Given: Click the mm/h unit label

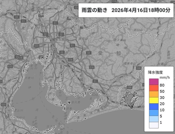Looking at the screenshot, I should (165, 77).
